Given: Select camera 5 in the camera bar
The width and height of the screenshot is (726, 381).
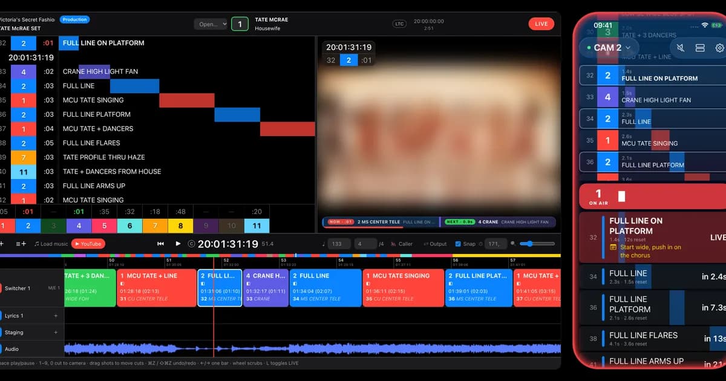Looking at the screenshot, I should point(104,226).
